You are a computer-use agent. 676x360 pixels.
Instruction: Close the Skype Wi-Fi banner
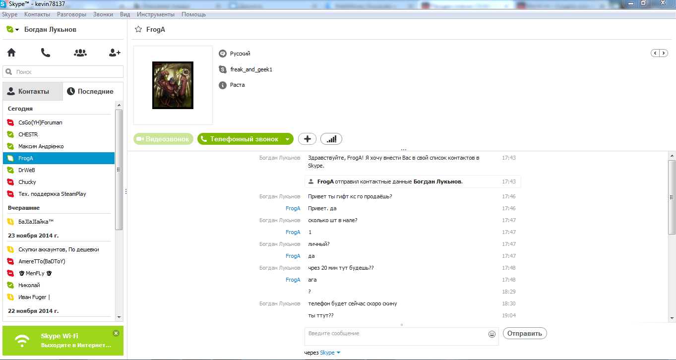click(116, 333)
